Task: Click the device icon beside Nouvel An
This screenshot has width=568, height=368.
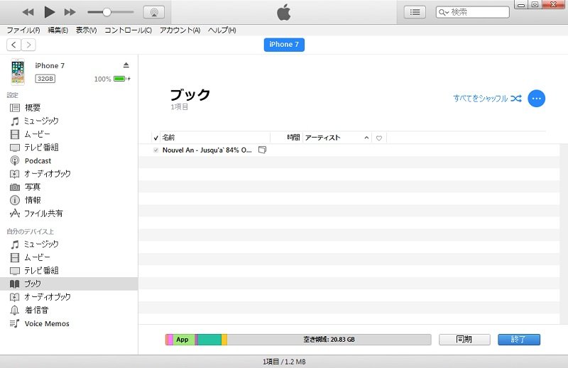Action: coord(262,150)
